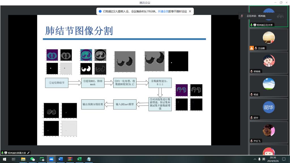Click the Windows Start button

tap(5, 159)
